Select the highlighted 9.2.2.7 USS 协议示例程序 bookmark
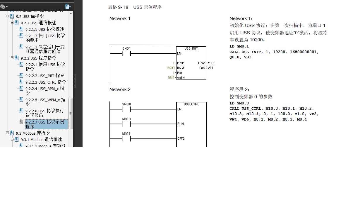Image resolution: width=348 pixels, height=220 pixels. coord(47,124)
